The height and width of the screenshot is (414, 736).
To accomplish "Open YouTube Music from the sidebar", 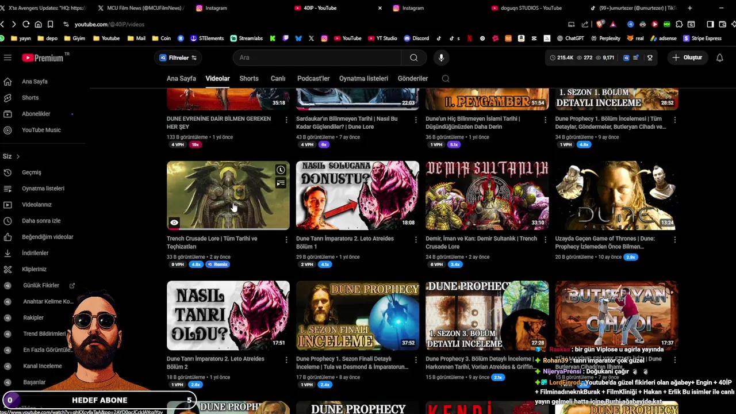I will 41,130.
